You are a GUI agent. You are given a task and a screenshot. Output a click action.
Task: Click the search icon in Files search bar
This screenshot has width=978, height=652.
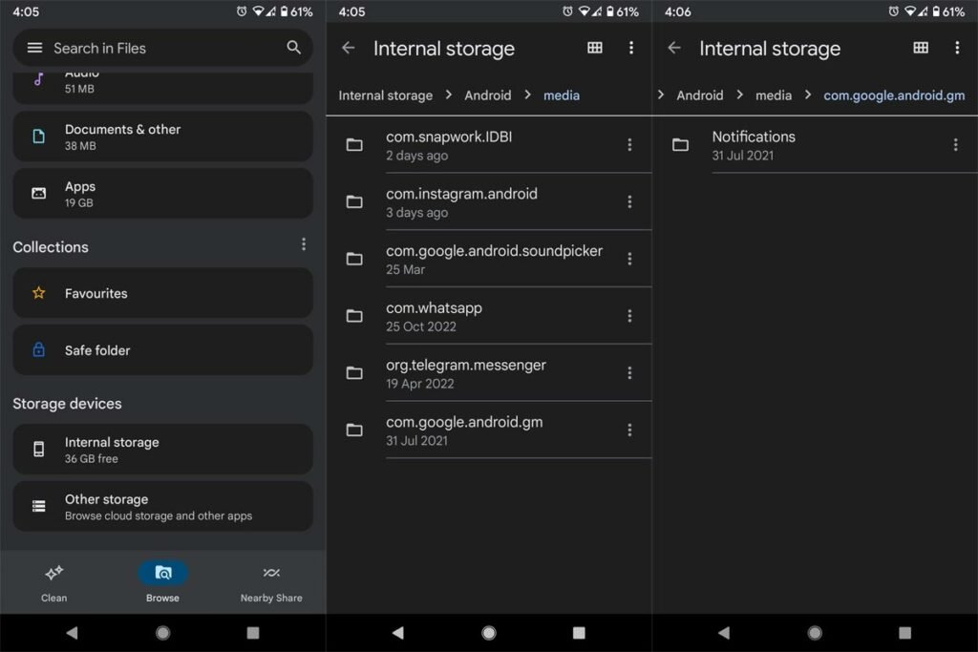point(292,48)
